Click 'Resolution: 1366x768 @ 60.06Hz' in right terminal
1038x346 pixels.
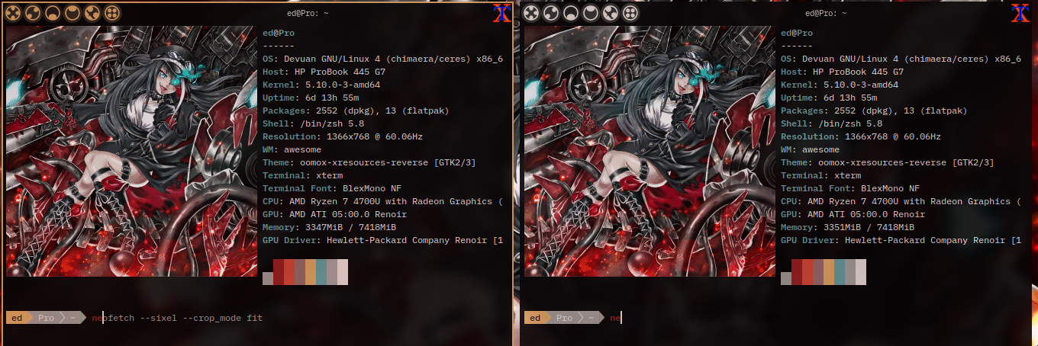(861, 136)
